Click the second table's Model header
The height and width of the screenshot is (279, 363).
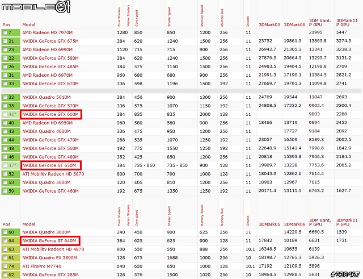click(x=29, y=224)
